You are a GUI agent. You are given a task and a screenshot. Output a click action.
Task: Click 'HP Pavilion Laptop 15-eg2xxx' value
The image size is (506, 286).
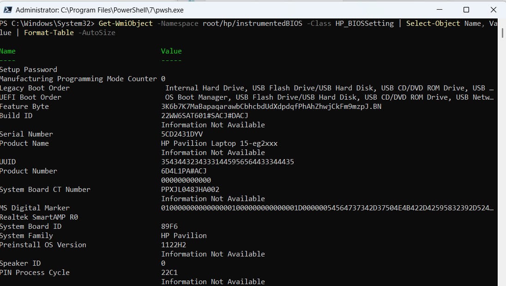click(219, 143)
